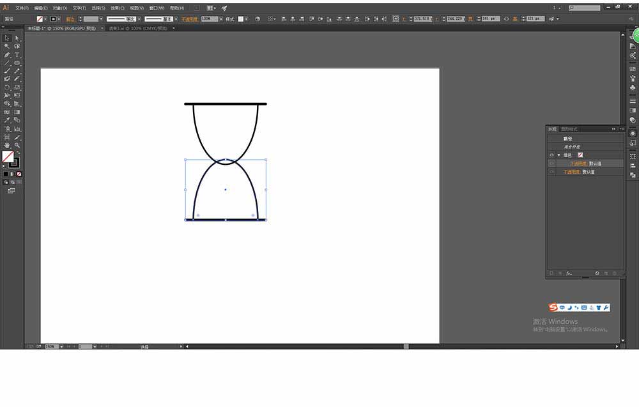The image size is (639, 407).
Task: Open the brush definition dropdown
Action: coord(176,19)
